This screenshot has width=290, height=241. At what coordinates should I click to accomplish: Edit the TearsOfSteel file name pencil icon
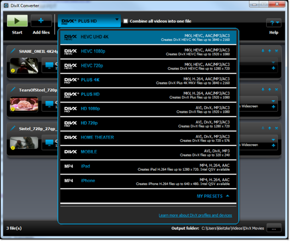(13, 90)
